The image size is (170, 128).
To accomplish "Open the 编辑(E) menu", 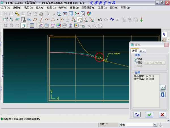I will [17, 8].
